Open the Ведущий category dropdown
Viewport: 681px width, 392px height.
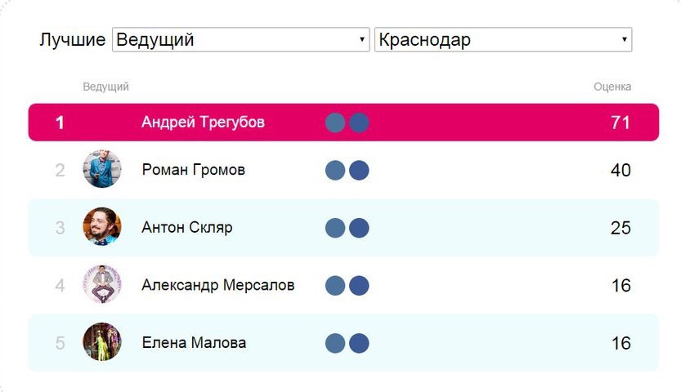click(241, 40)
